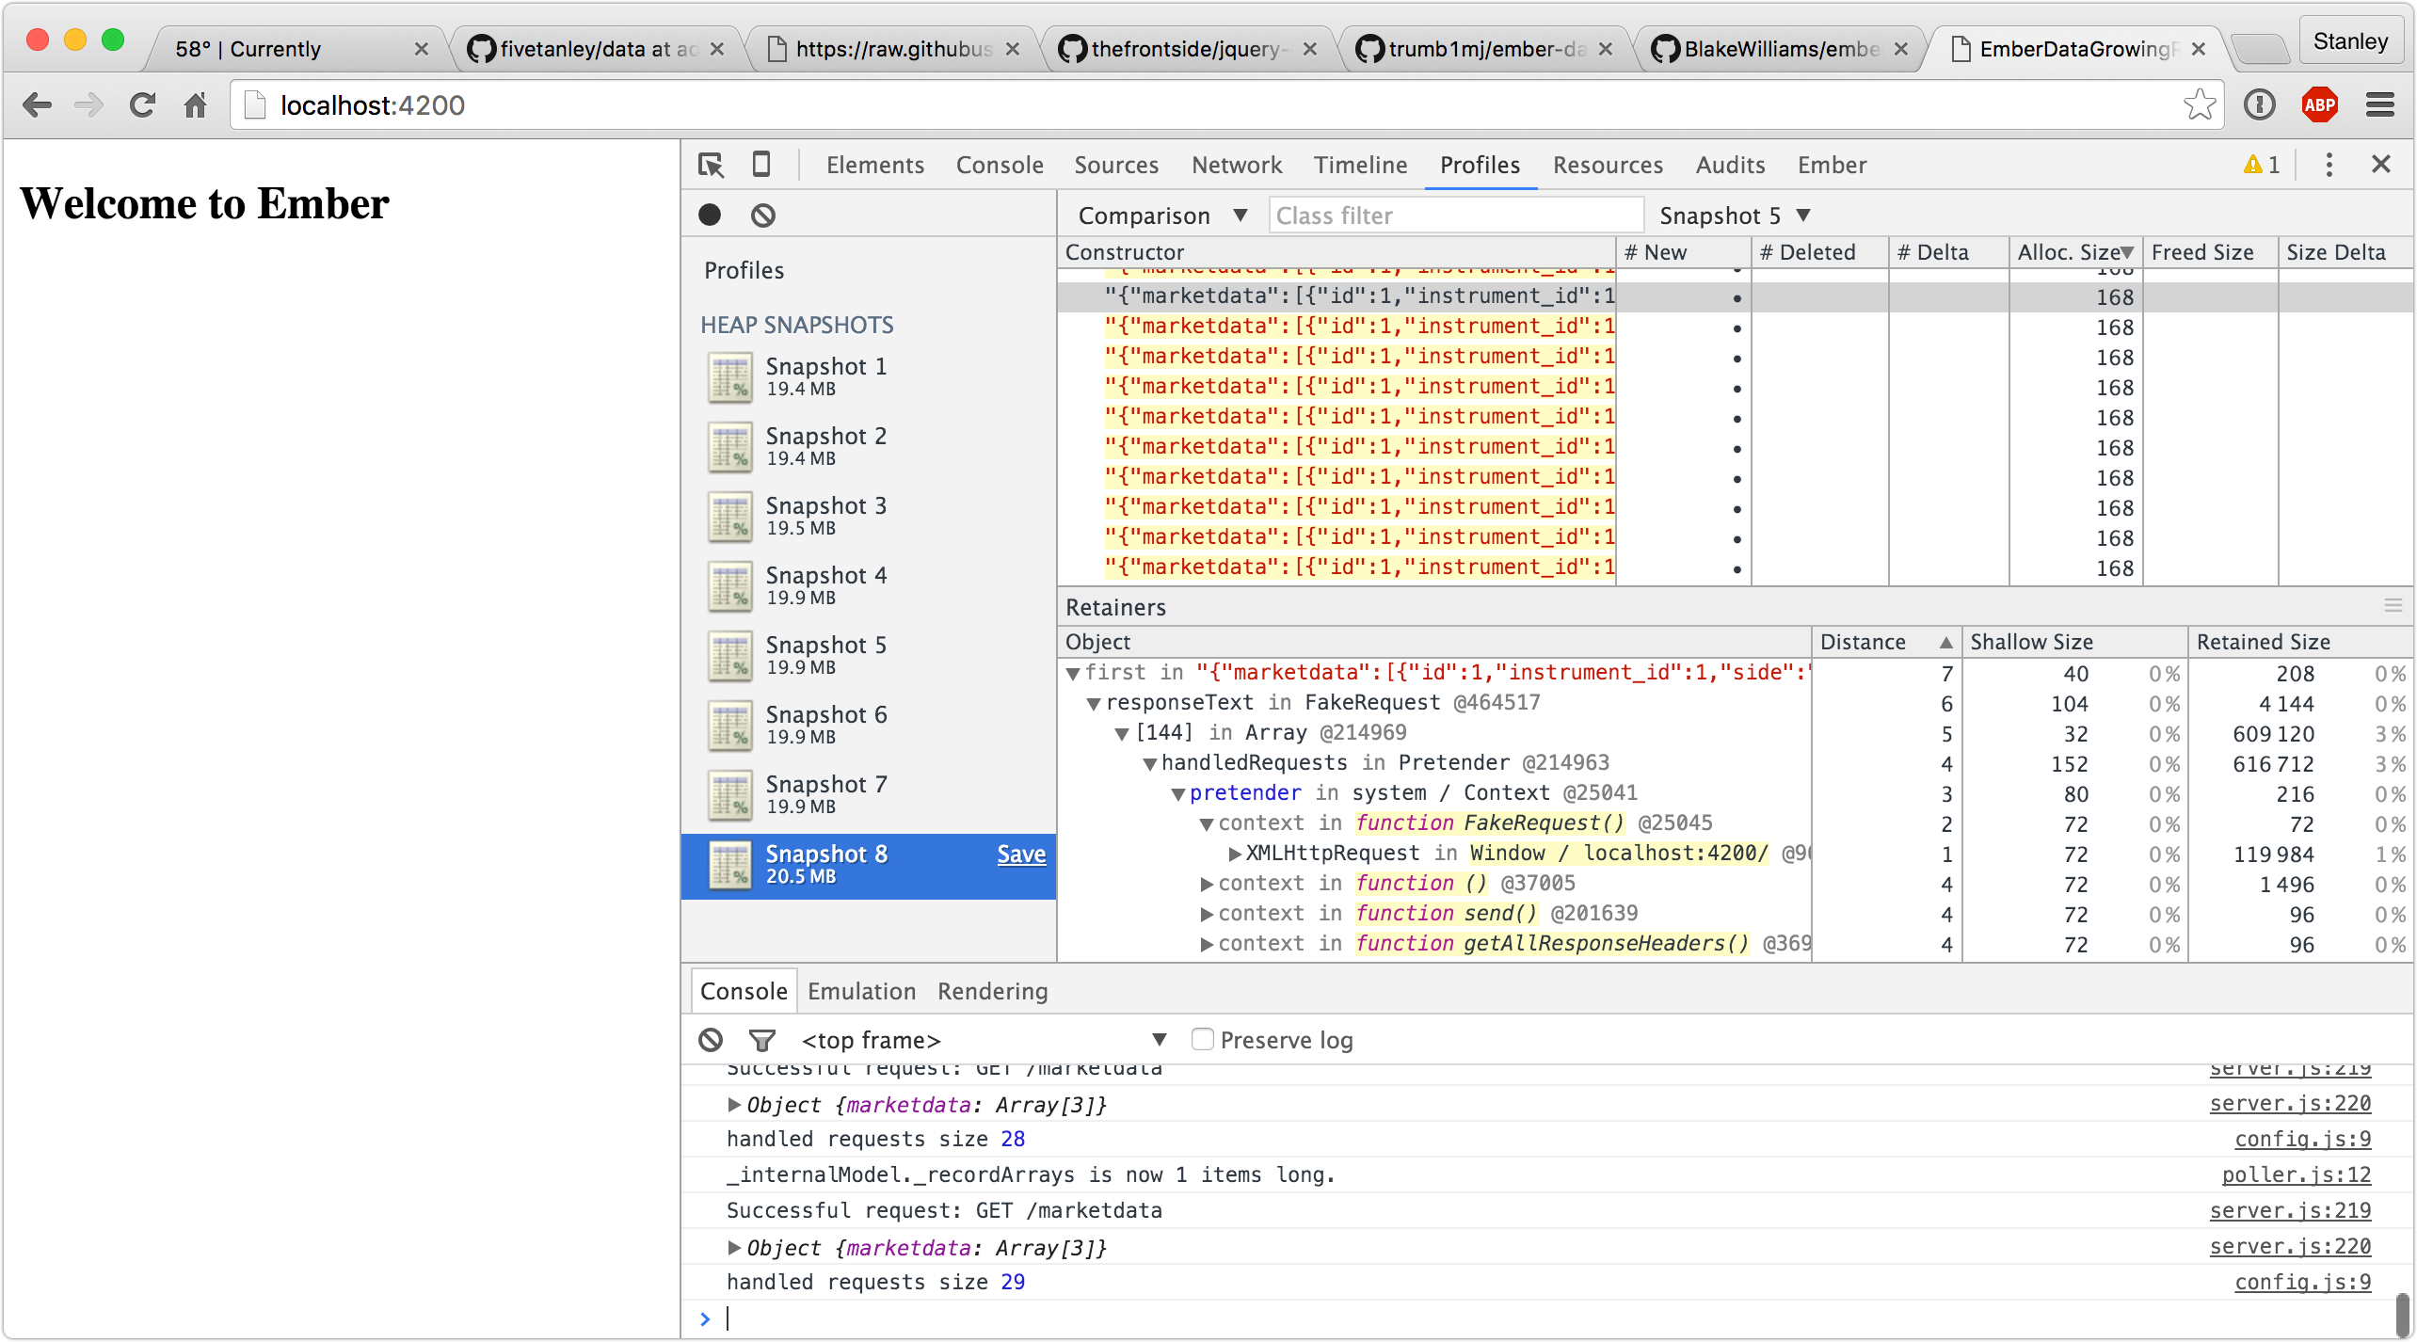Click the Profiles panel icon
2417x1342 pixels.
[x=1475, y=164]
